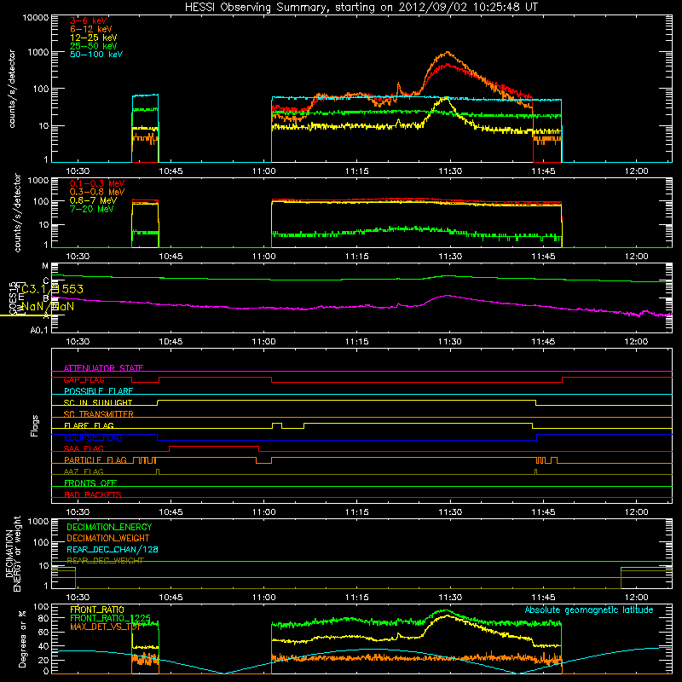Click the 10000 tick label on top panel
This screenshot has width=682, height=682.
(x=36, y=18)
